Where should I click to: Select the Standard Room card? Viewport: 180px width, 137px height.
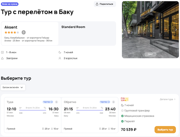point(87,33)
